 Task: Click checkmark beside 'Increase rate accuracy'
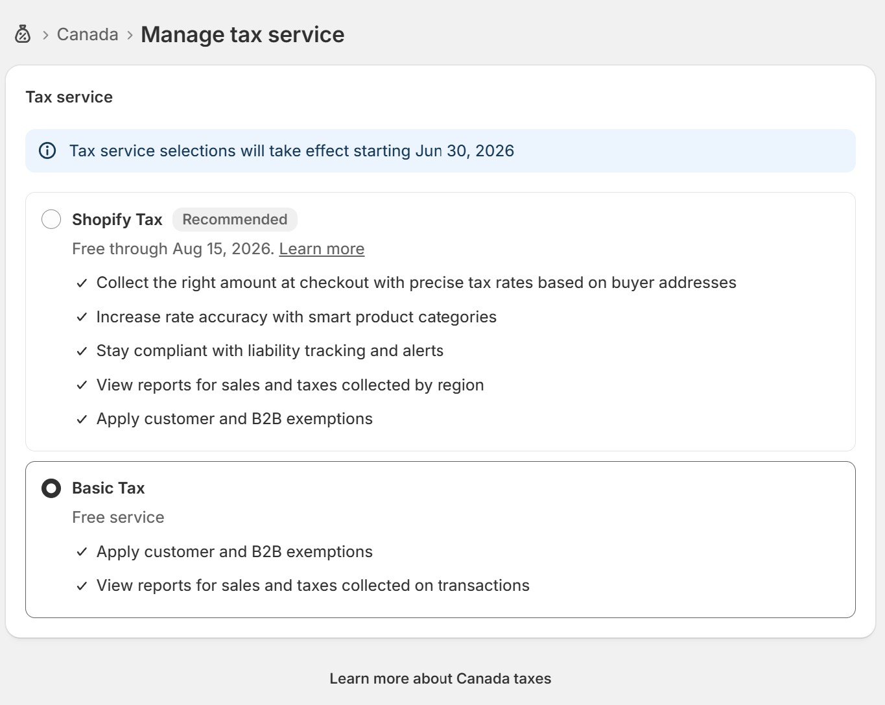pos(82,317)
